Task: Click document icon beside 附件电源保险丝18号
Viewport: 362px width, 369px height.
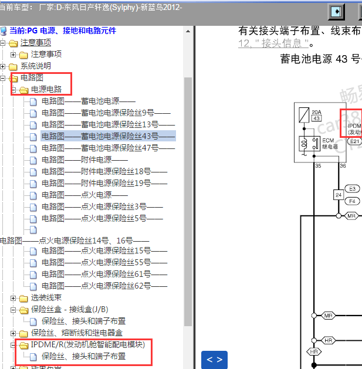Action: tap(33, 172)
